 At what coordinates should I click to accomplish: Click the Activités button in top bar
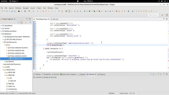tap(4, 1)
